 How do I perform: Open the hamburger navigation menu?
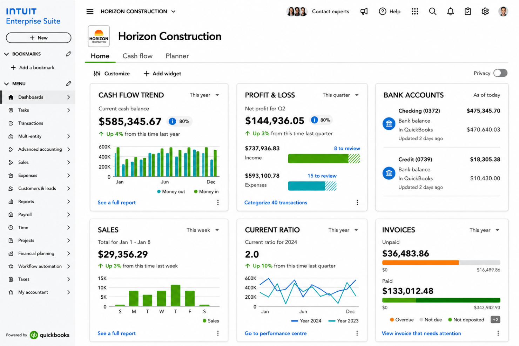[90, 12]
